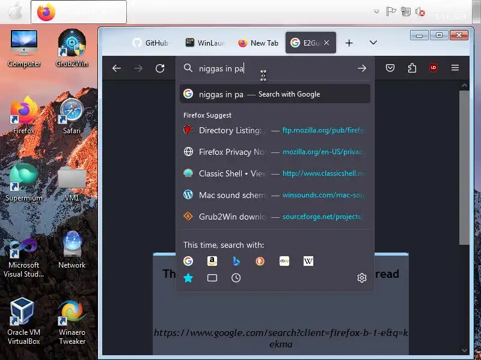Search bookmarks using the star icon

pyautogui.click(x=188, y=278)
